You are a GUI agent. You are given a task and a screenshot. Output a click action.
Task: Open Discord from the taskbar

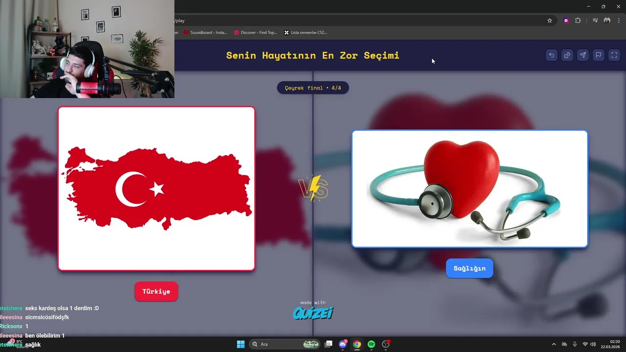tap(343, 344)
